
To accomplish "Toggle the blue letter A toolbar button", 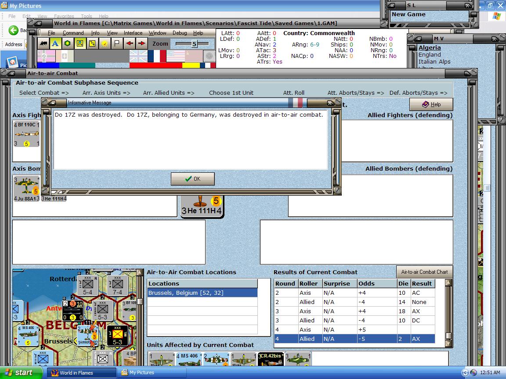I will 55,43.
